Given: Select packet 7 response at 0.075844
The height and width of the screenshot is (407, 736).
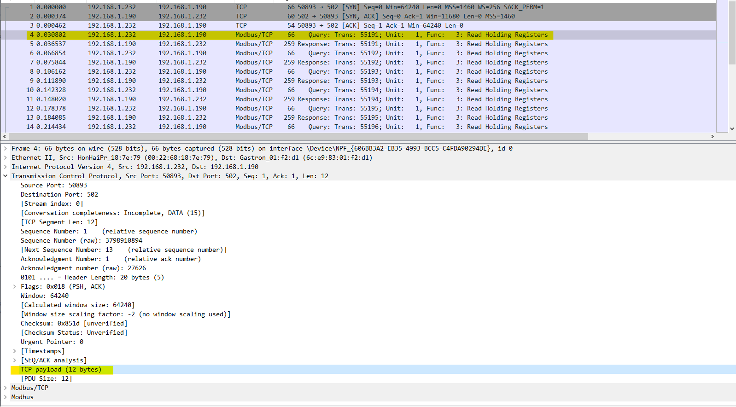Looking at the screenshot, I should coord(358,62).
